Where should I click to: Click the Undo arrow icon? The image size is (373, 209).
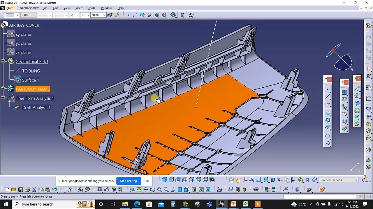[54, 190]
